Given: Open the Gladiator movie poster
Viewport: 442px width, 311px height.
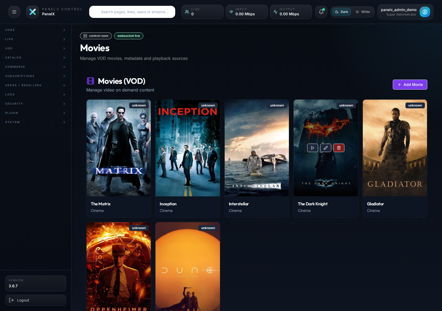Looking at the screenshot, I should (x=395, y=148).
